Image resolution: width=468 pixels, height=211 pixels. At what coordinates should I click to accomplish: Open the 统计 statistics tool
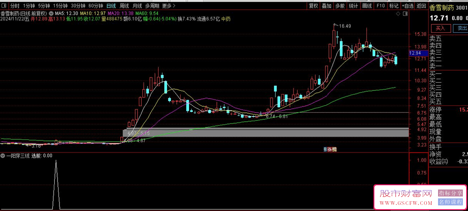(x=353, y=6)
